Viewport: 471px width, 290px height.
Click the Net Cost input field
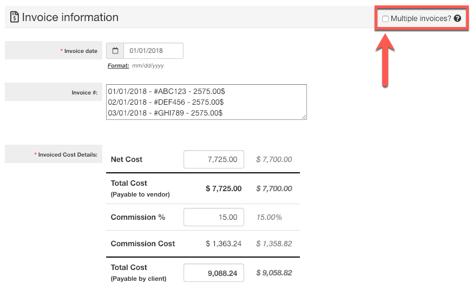pyautogui.click(x=214, y=159)
